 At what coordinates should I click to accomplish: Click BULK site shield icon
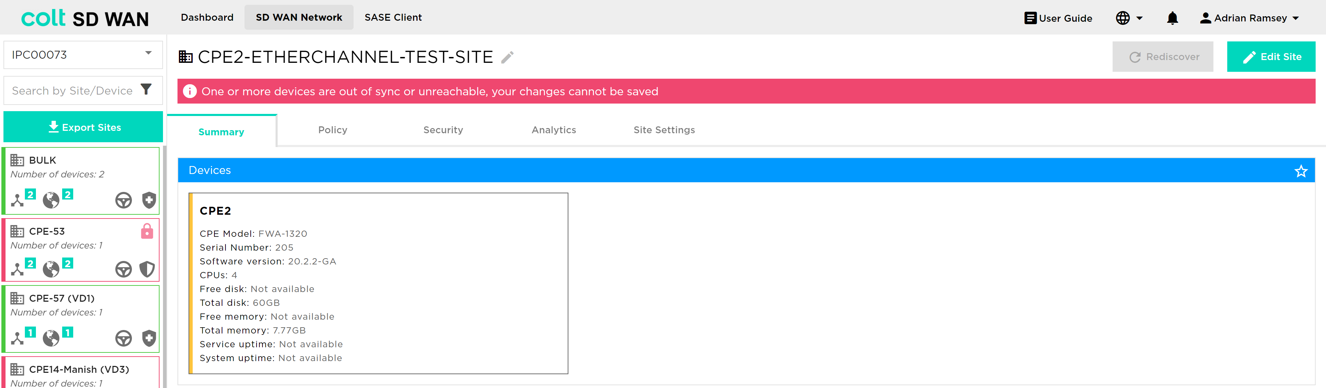(x=149, y=200)
